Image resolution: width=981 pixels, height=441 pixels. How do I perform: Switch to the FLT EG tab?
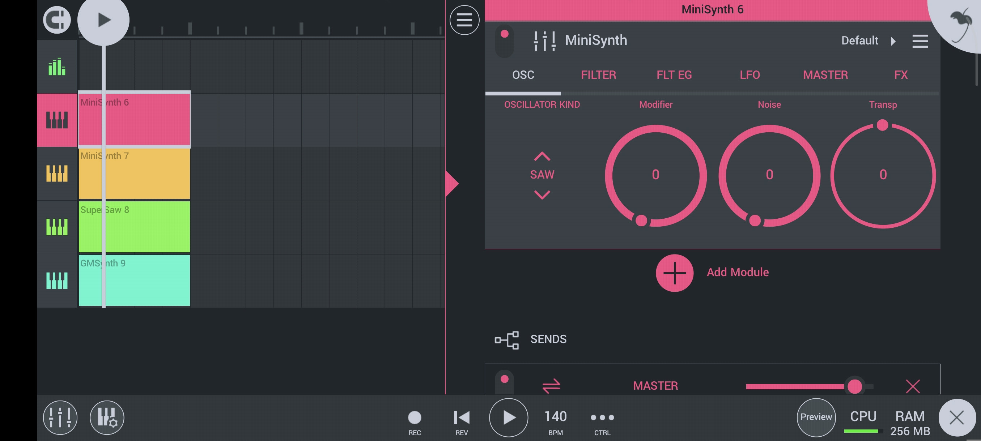(674, 75)
